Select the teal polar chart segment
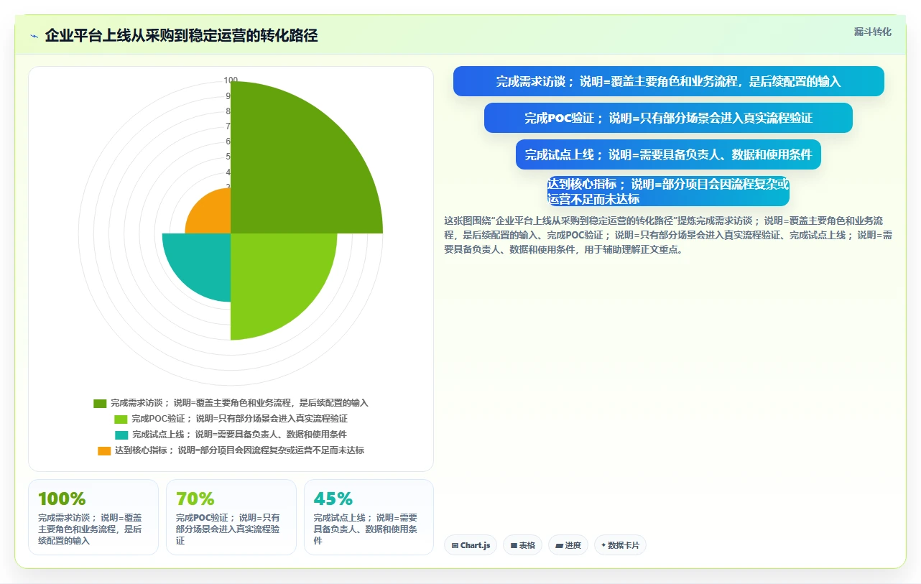 pos(203,261)
